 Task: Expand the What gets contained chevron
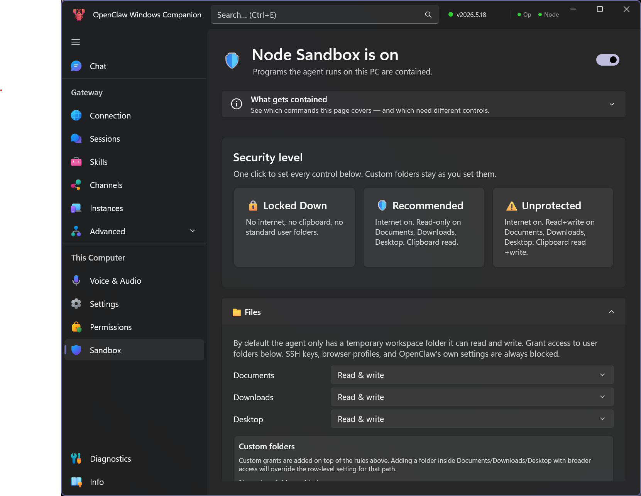612,104
